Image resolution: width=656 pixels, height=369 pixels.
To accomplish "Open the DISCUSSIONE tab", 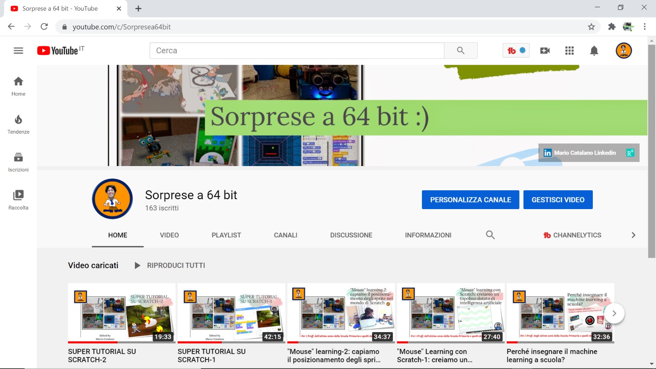I will coord(351,235).
